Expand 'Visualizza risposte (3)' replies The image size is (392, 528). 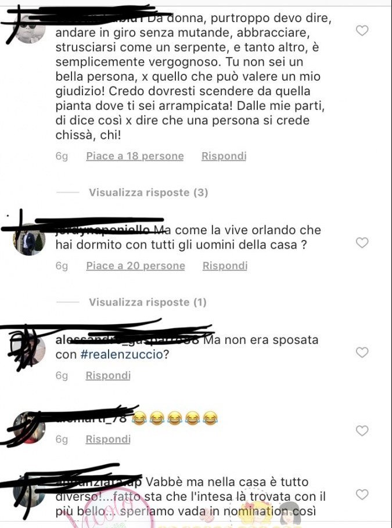[x=148, y=193]
